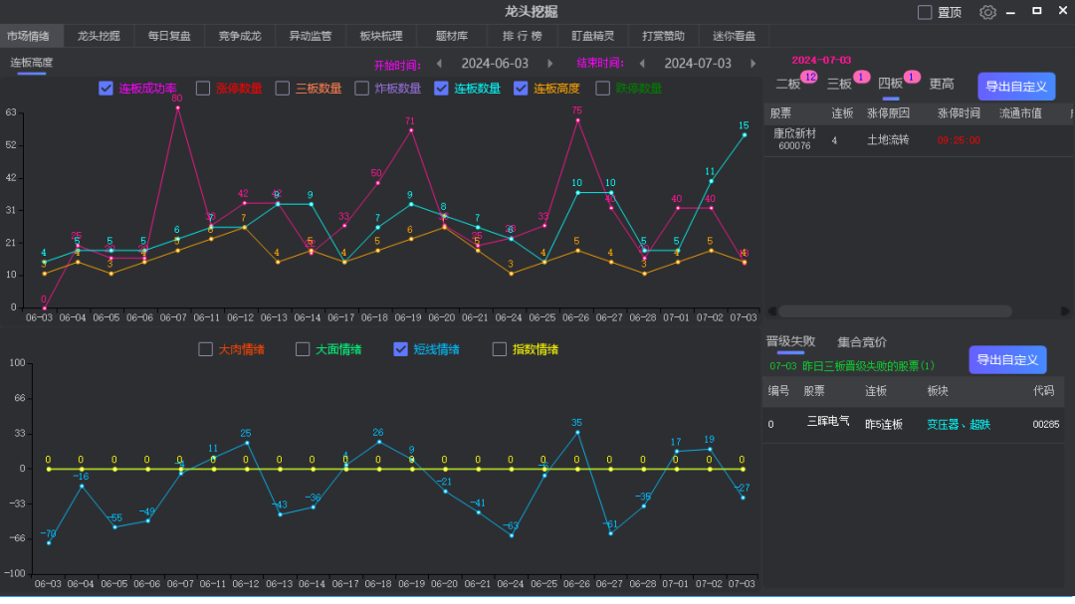1075x604 pixels.
Task: Click the 流通市值 column header
Action: tap(1020, 113)
